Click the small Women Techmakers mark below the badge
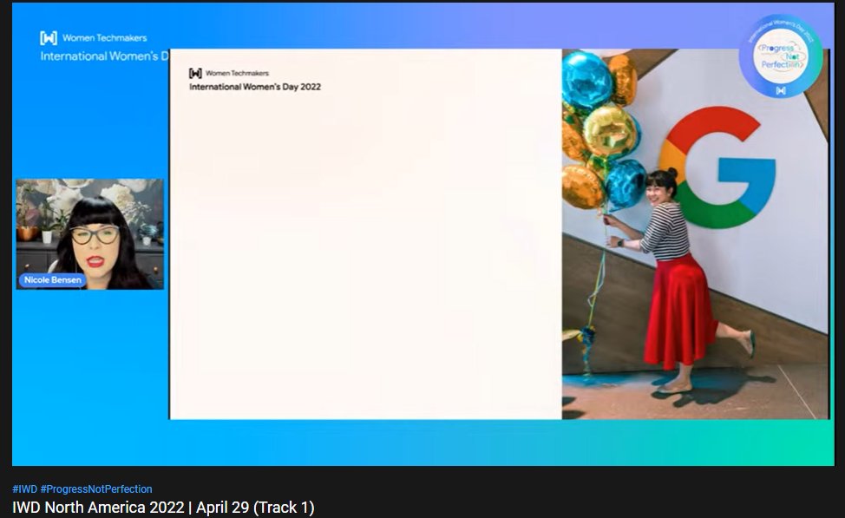Viewport: 845px width, 518px height. click(x=781, y=90)
